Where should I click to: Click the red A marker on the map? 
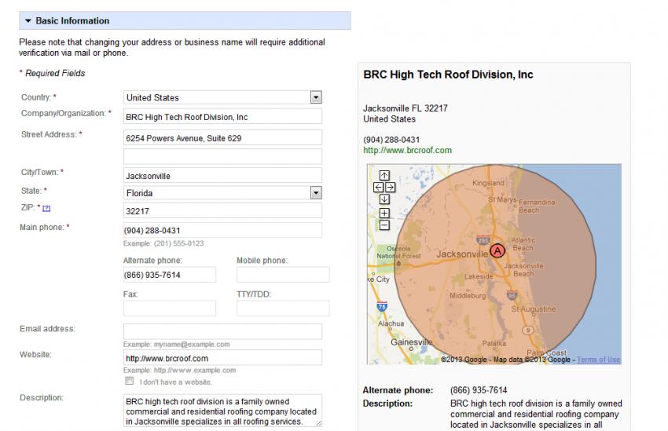(x=497, y=250)
